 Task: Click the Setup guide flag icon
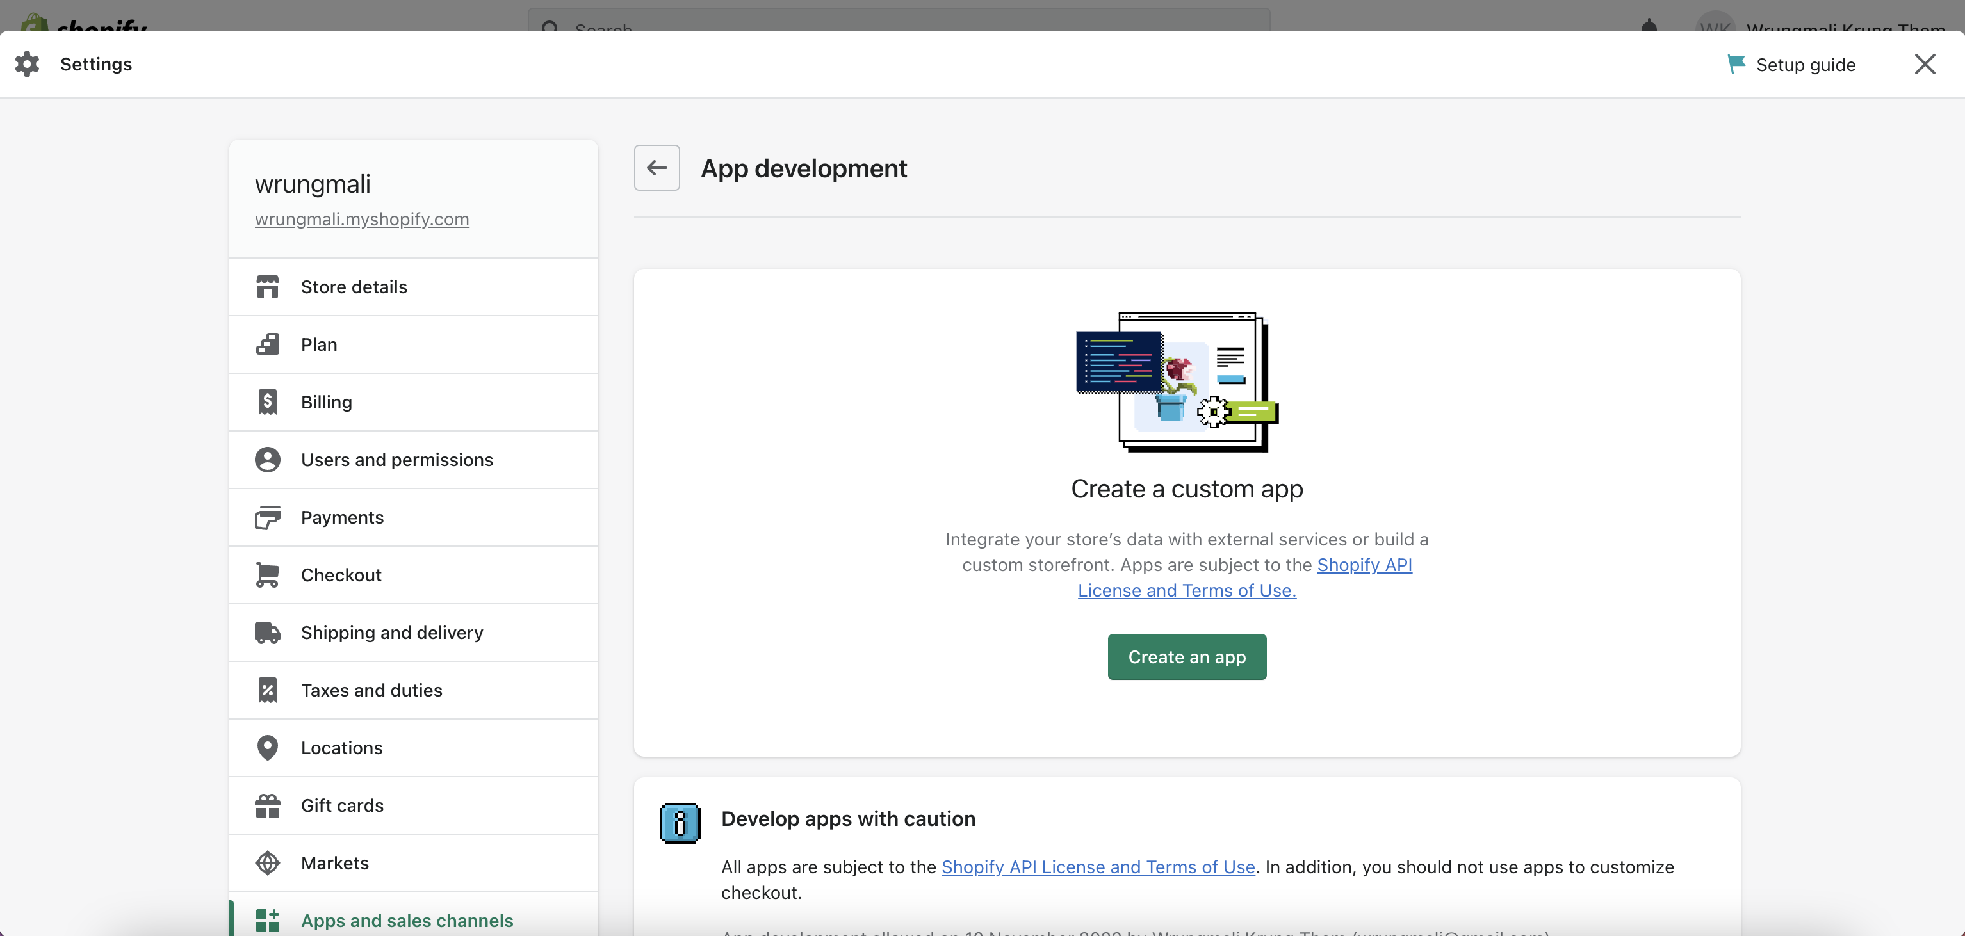pyautogui.click(x=1736, y=64)
